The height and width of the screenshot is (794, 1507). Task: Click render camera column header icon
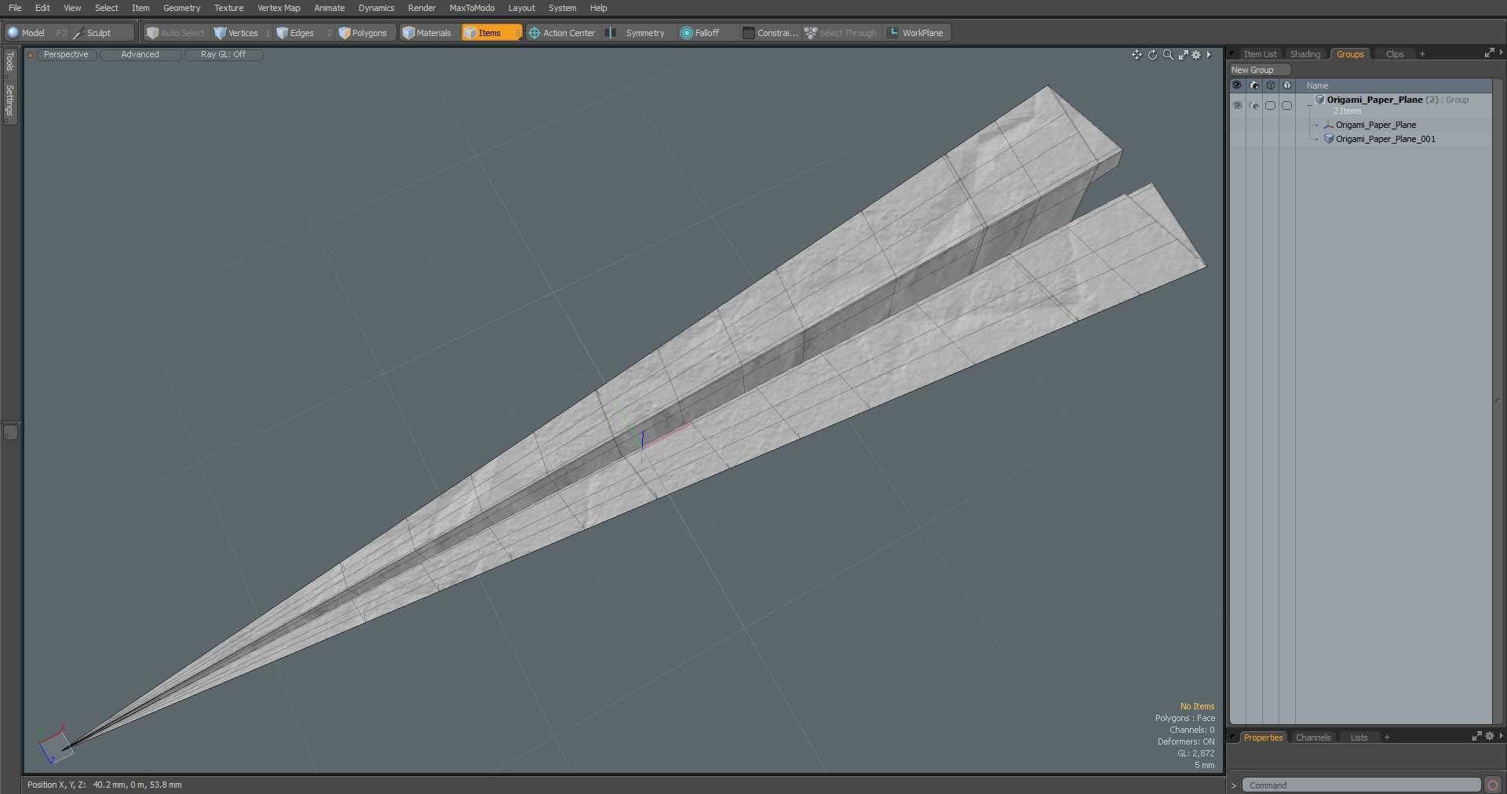(x=1253, y=85)
